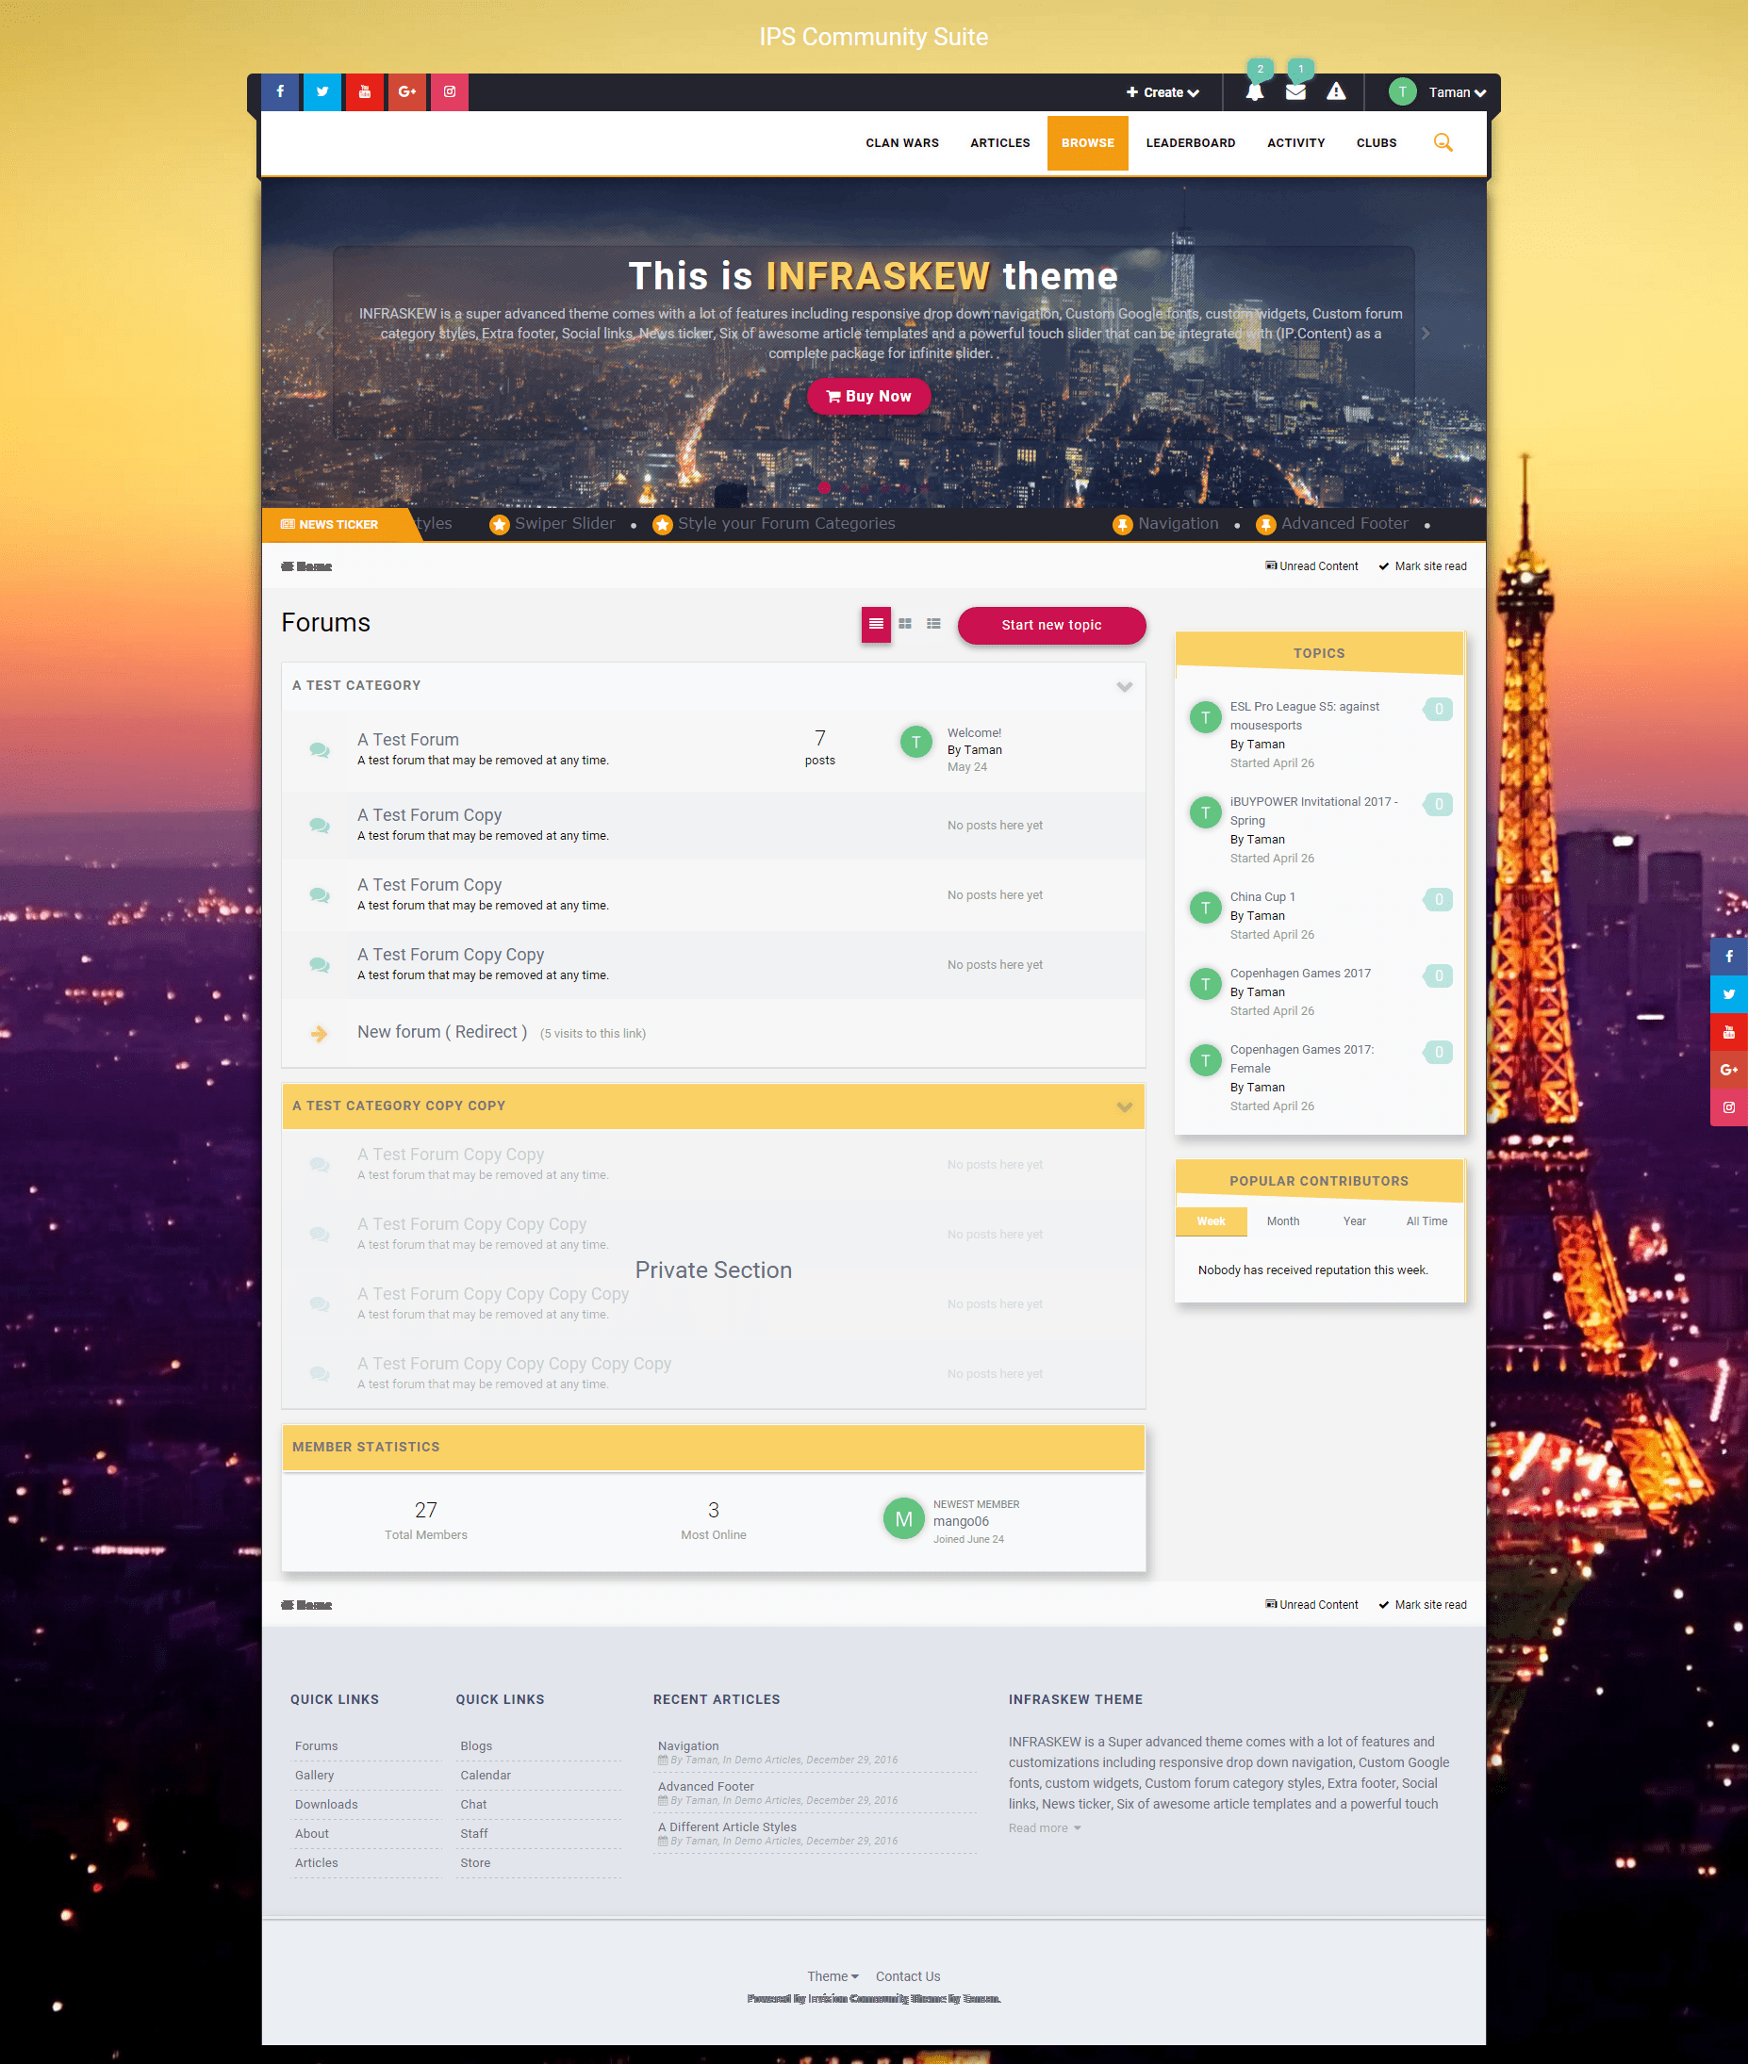Collapse A Test Category Copy Copy section
This screenshot has height=2064, width=1748.
[1124, 1106]
